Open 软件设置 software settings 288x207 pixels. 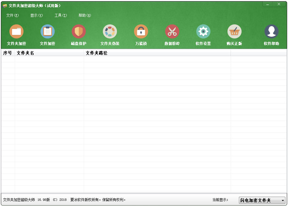click(203, 32)
